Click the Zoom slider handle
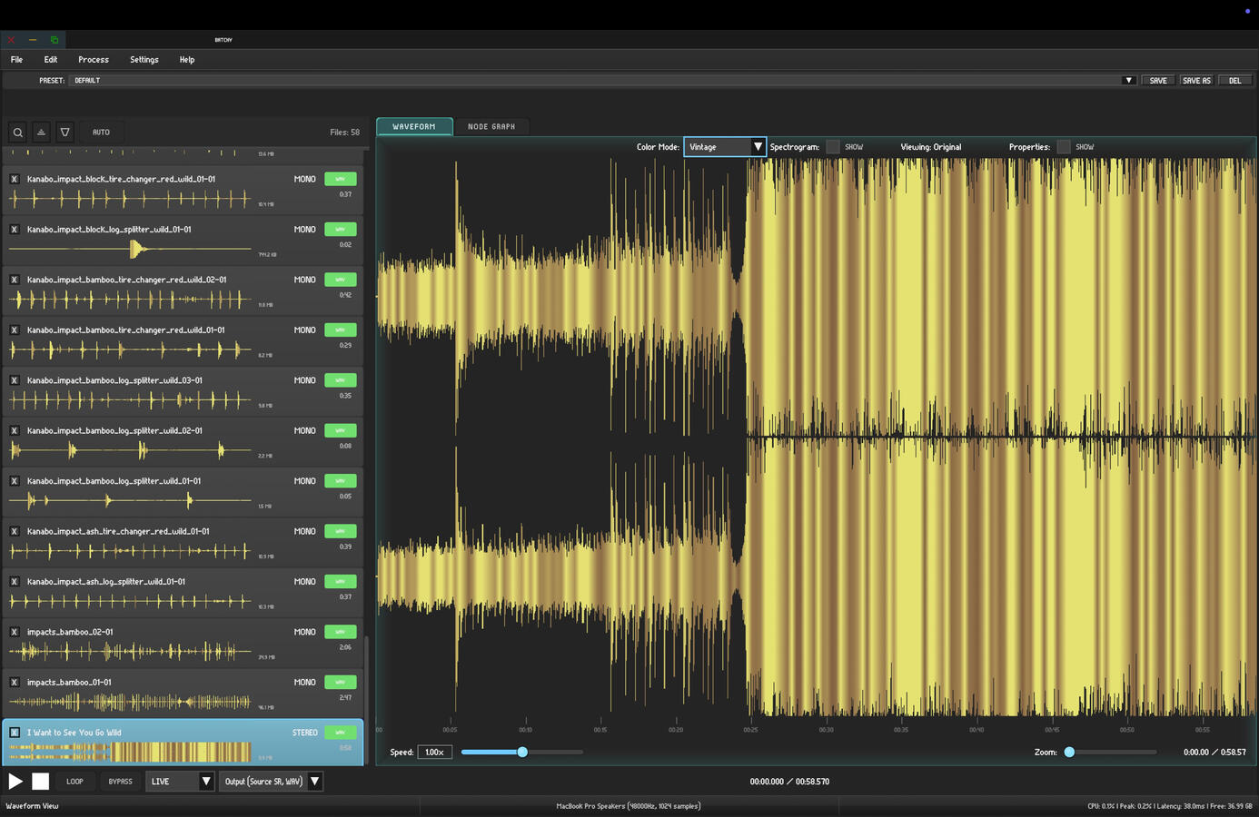This screenshot has width=1259, height=817. (x=1069, y=753)
